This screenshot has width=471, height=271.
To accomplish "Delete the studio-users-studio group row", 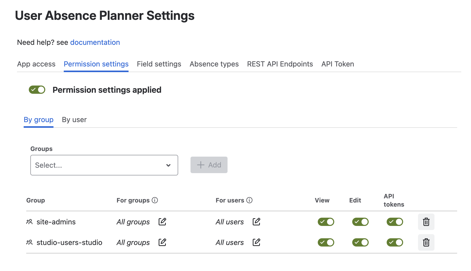I will (x=426, y=242).
